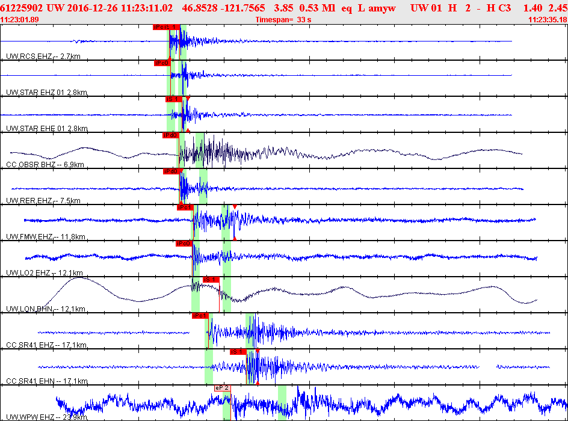This screenshot has width=568, height=421.
Task: Click the UW.RCS.EHZ 2.7km station label
Action: point(43,56)
